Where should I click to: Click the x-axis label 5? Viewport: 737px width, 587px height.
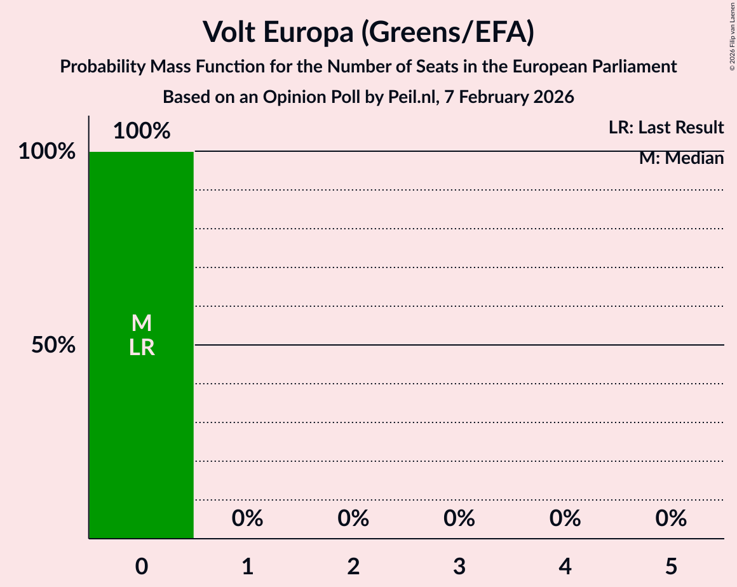[671, 566]
